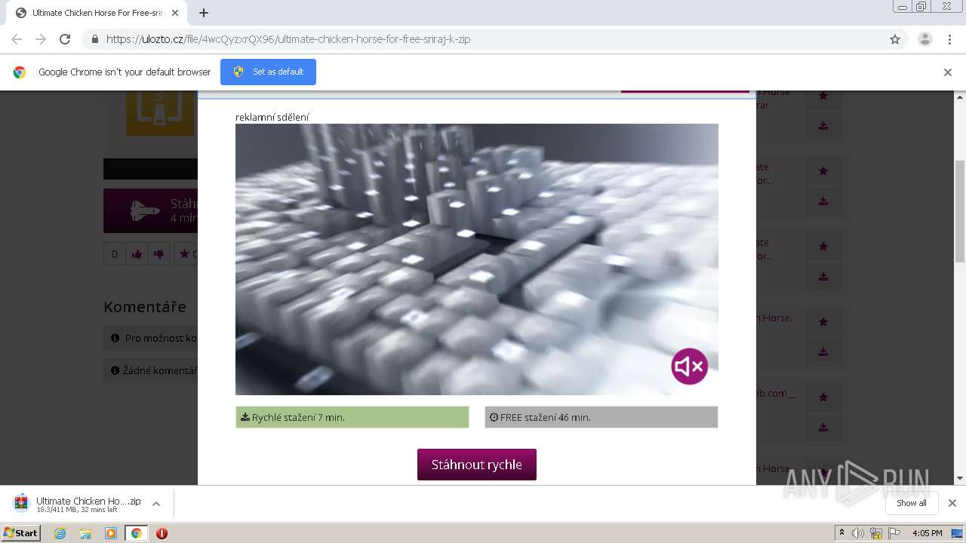Screen dimensions: 966x543
Task: Go back to the previous page
Action: (x=17, y=39)
